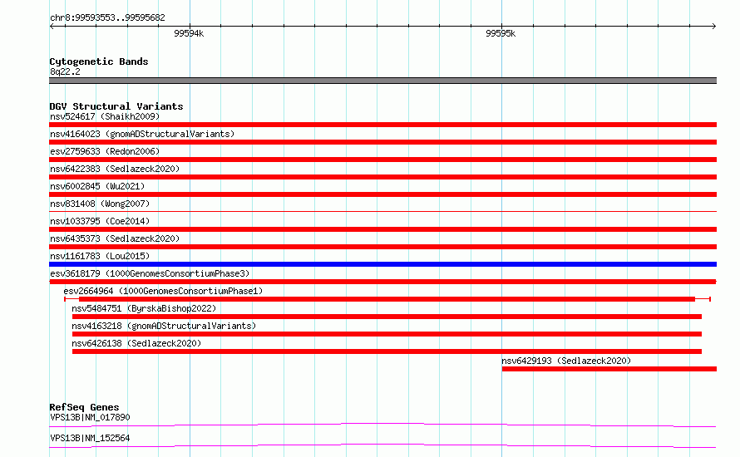The image size is (740, 457).
Task: Click the VPS13B|NM_017890 gene label
Action: (90, 417)
